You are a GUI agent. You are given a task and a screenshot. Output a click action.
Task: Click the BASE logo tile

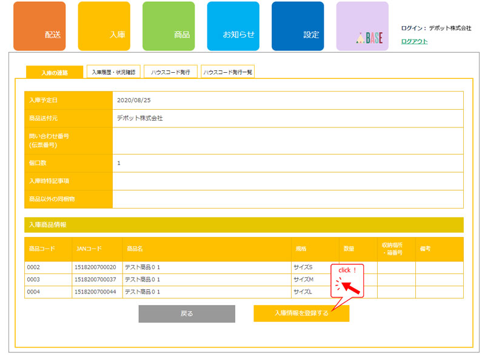coord(362,26)
